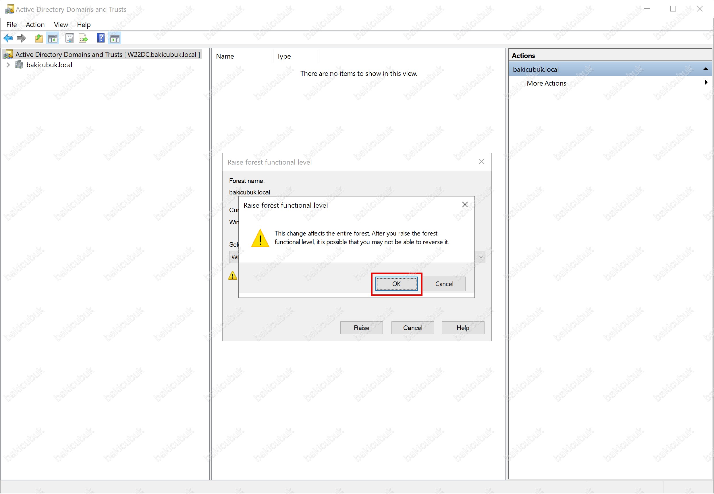Toggle the Show/Hide Console Tree icon
Image resolution: width=714 pixels, height=494 pixels.
[x=53, y=38]
